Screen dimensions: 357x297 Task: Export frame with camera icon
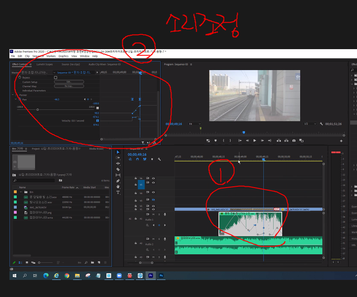coord(294,141)
